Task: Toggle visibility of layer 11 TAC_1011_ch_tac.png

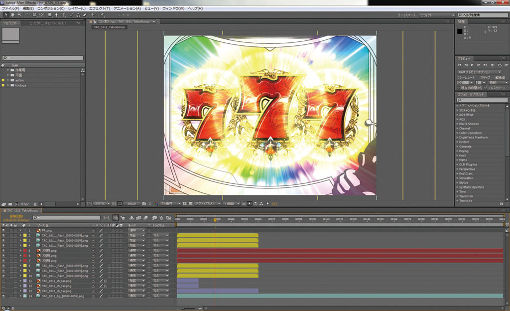Action: [3, 281]
